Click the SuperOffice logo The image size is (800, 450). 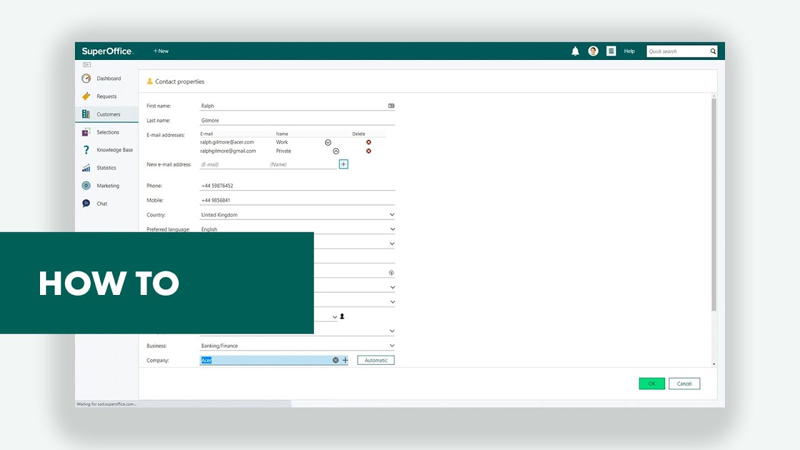tap(107, 51)
